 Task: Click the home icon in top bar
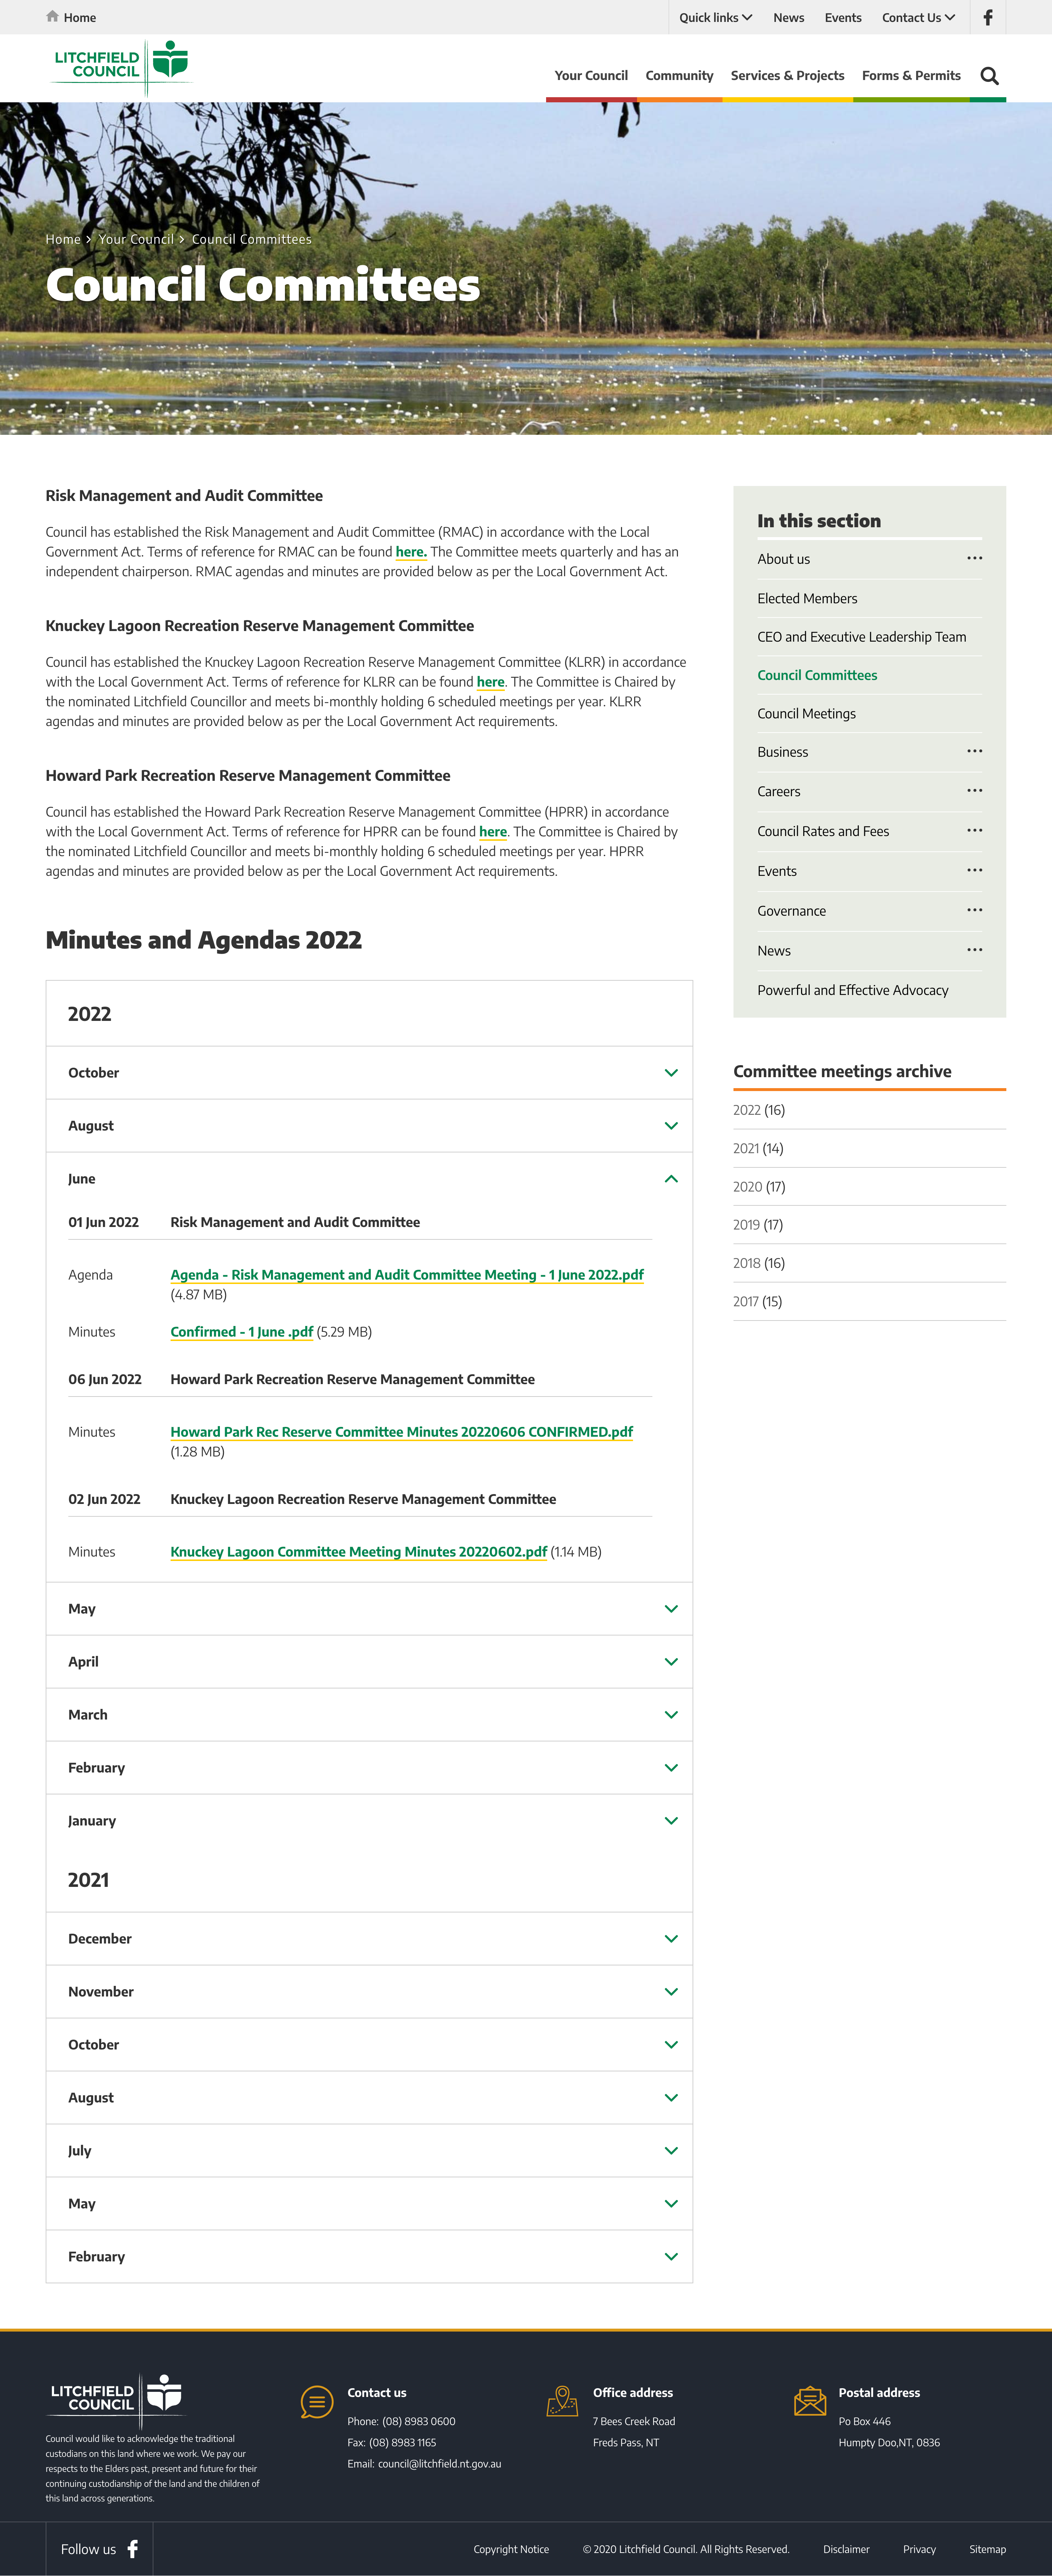(x=52, y=16)
